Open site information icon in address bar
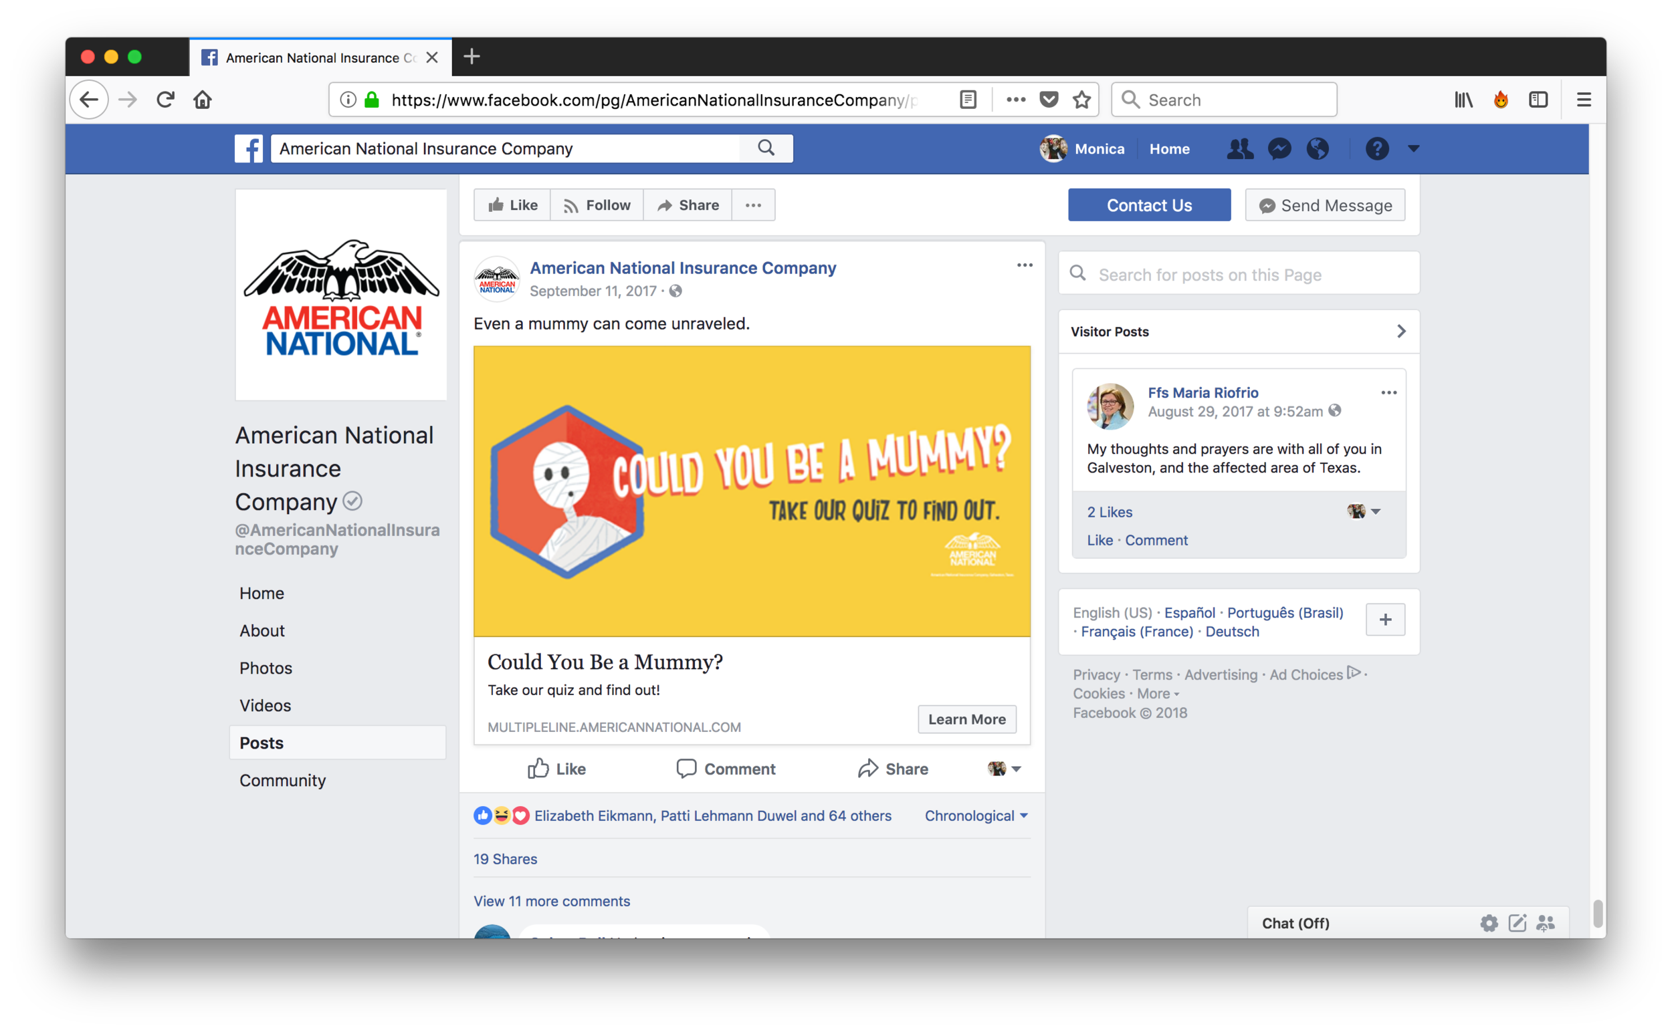Viewport: 1672px width, 1032px height. (348, 100)
